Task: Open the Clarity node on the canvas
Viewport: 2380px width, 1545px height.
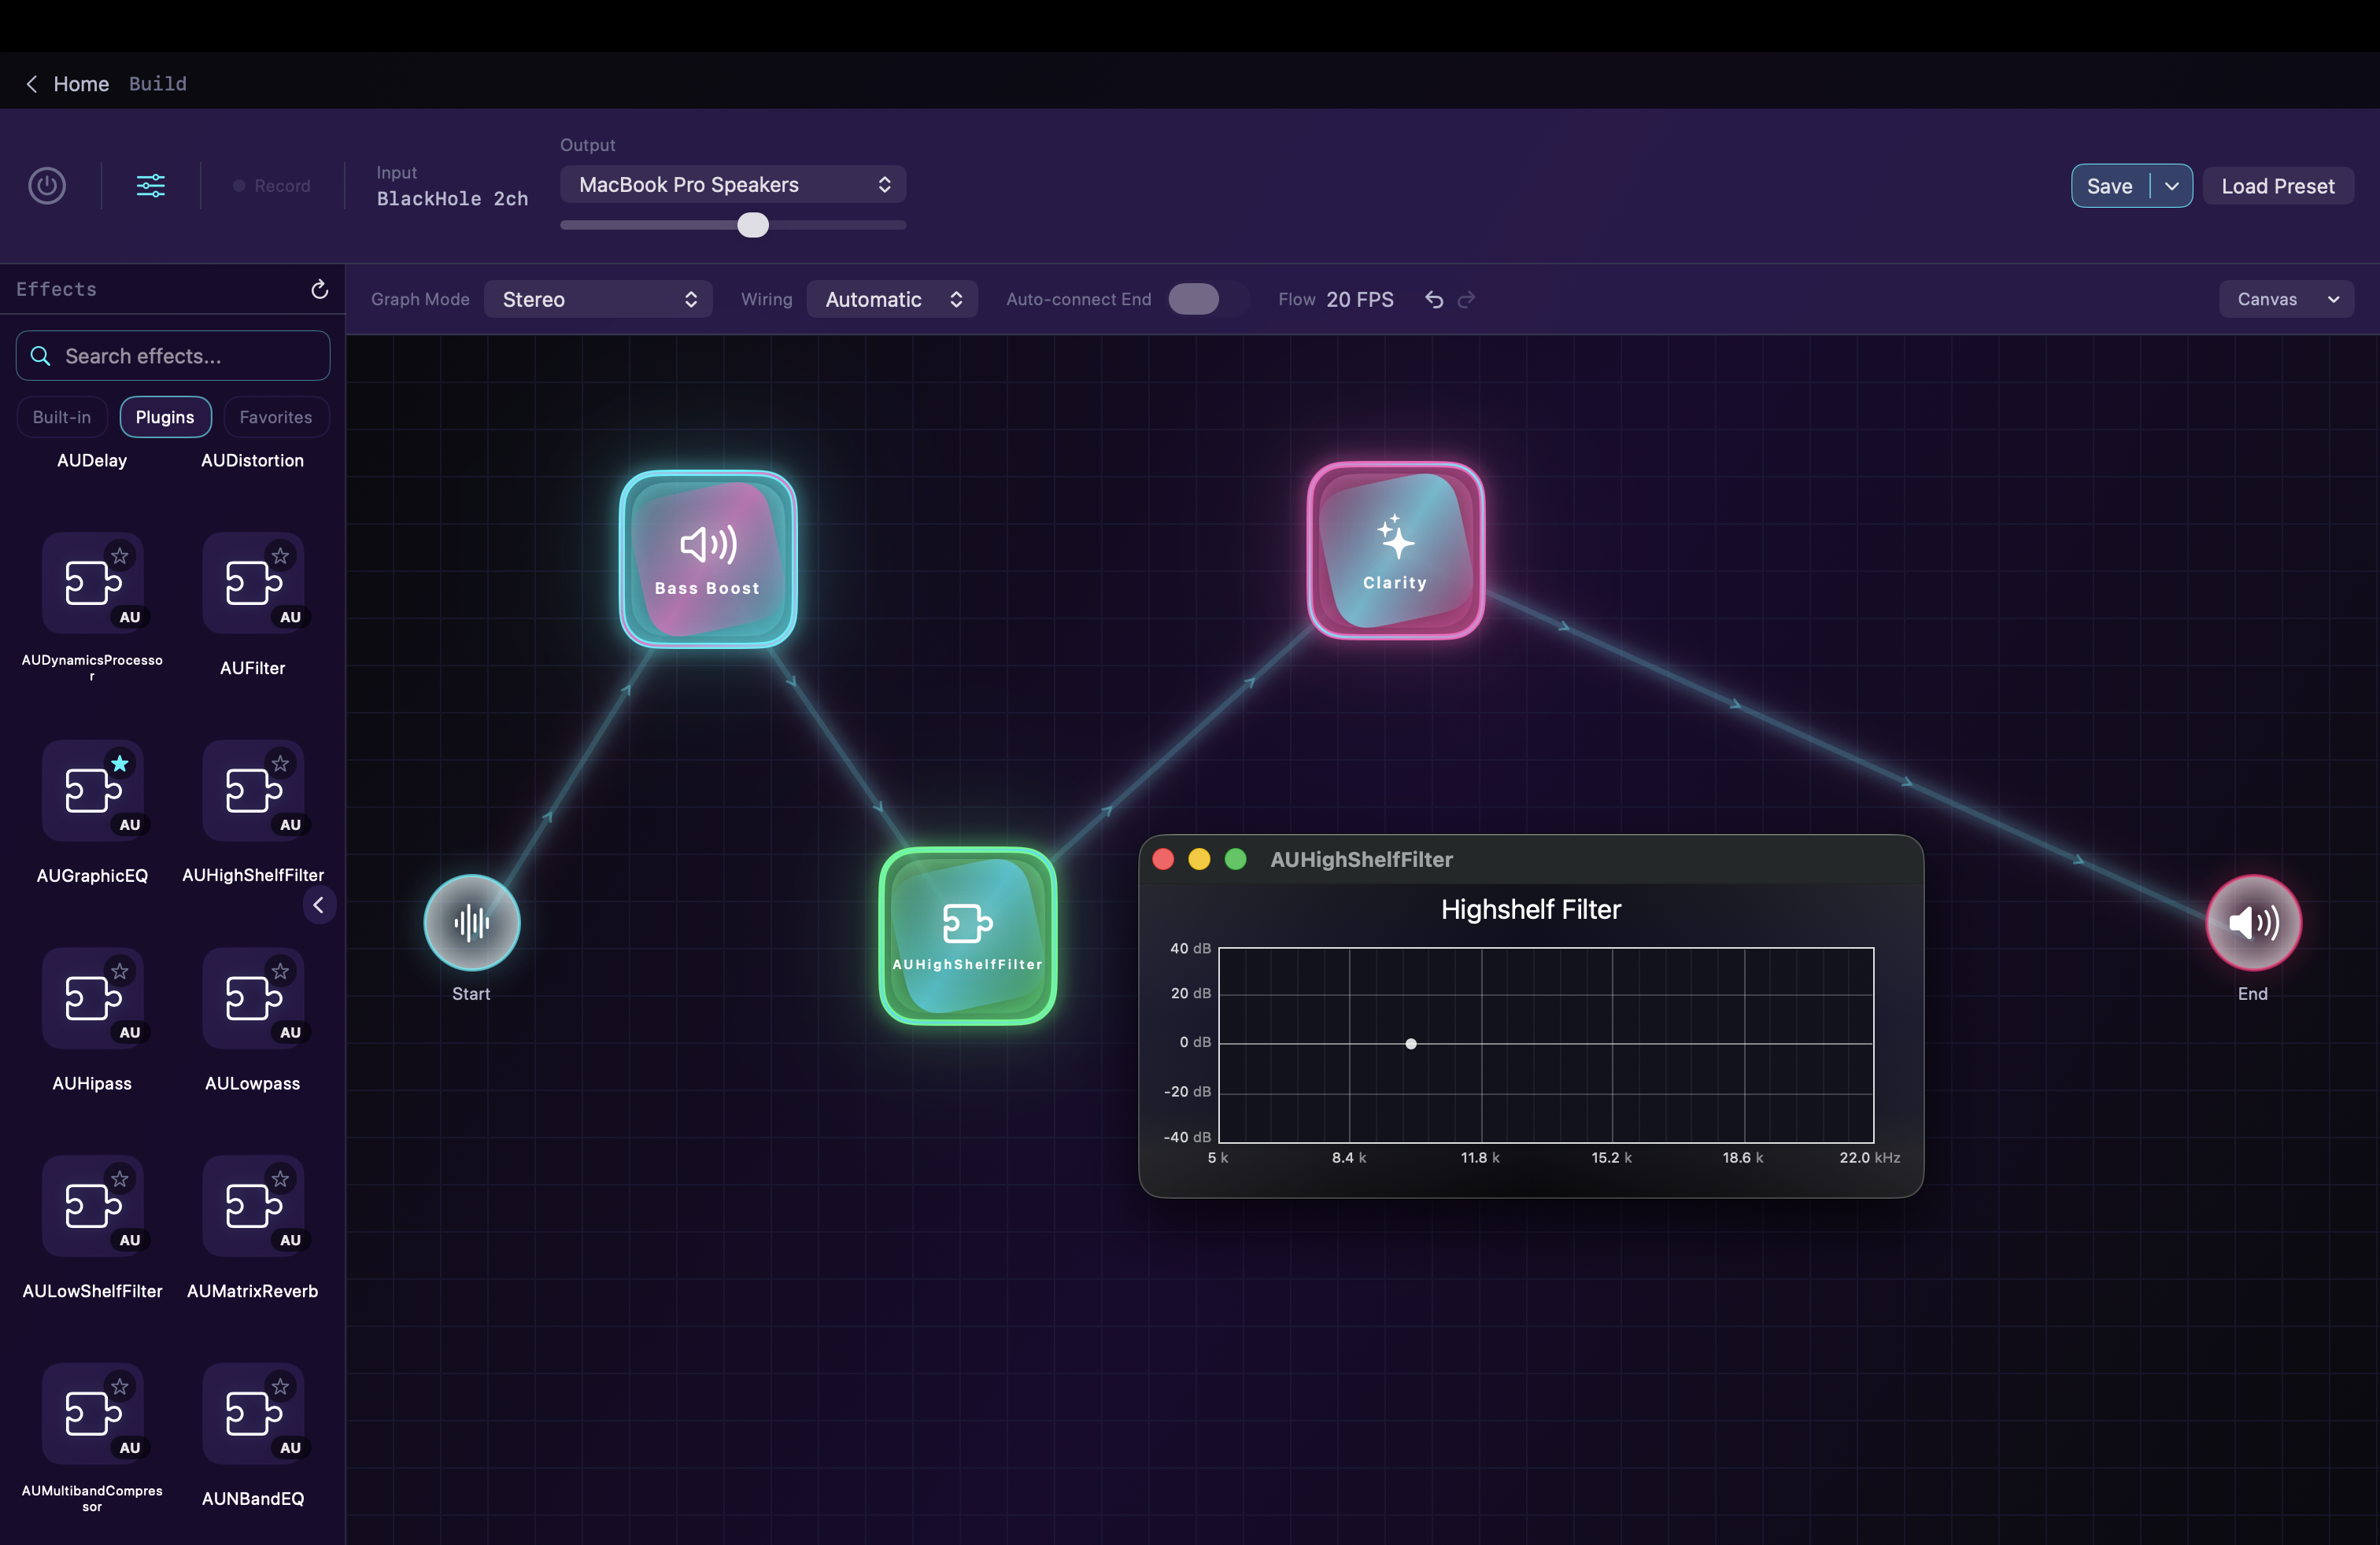Action: pos(1394,550)
